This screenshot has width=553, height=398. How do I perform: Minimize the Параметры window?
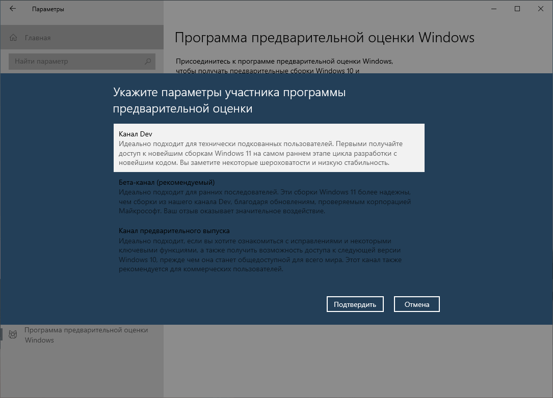[x=494, y=9]
